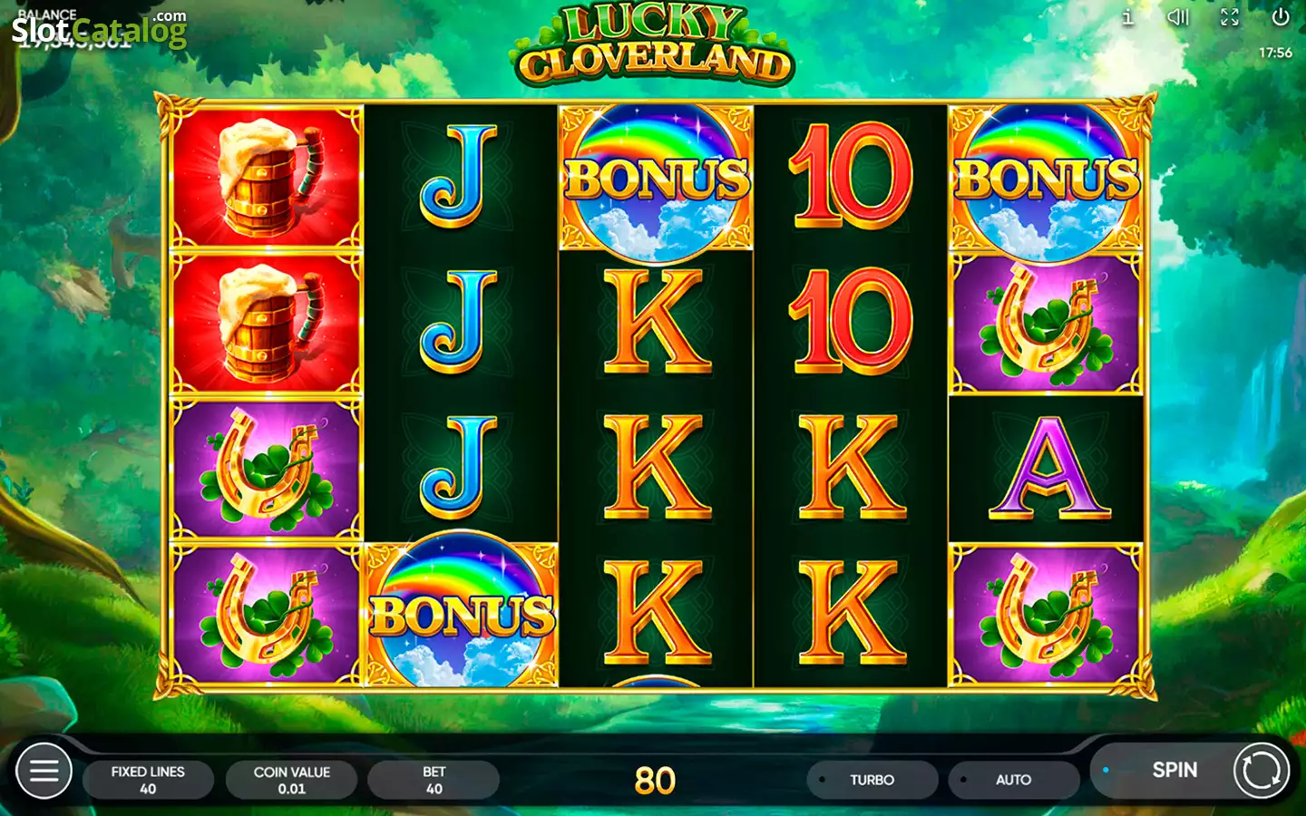
Task: Open the Bet 40 selector
Action: (x=434, y=780)
